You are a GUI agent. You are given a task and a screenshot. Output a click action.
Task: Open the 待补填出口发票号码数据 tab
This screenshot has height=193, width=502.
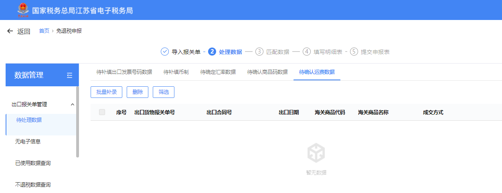point(124,72)
